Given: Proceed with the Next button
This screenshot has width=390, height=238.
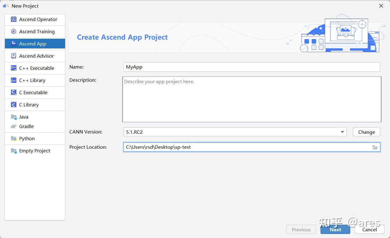Looking at the screenshot, I should point(335,230).
